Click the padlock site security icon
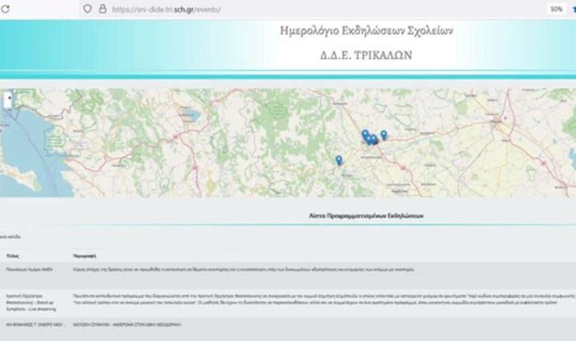The image size is (576, 341). [x=103, y=9]
